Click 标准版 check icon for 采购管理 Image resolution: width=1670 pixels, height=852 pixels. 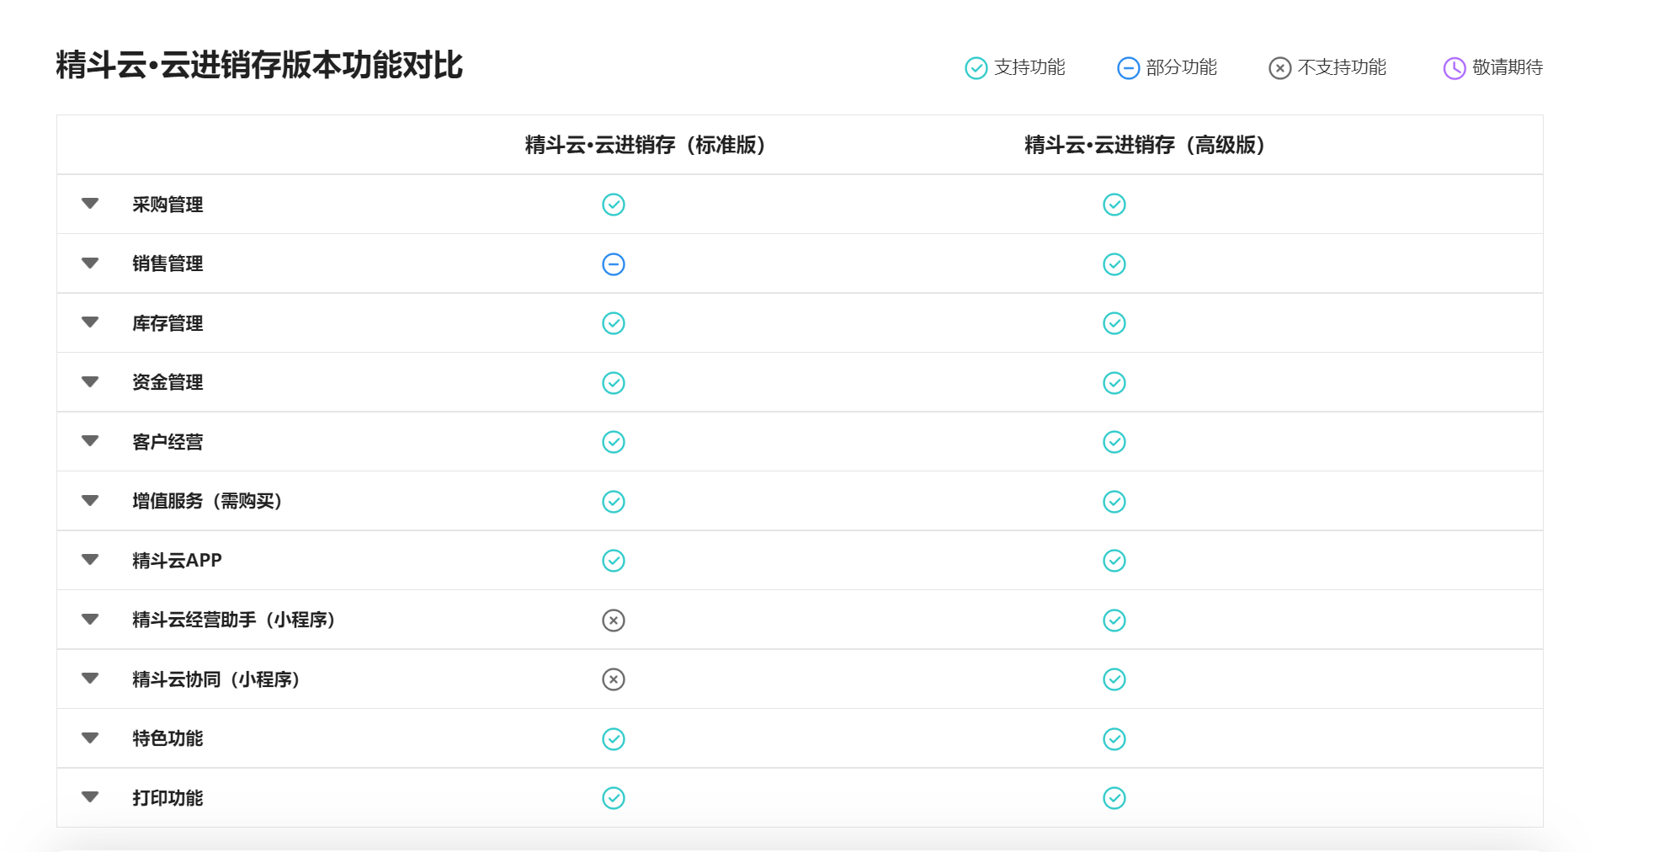coord(614,205)
